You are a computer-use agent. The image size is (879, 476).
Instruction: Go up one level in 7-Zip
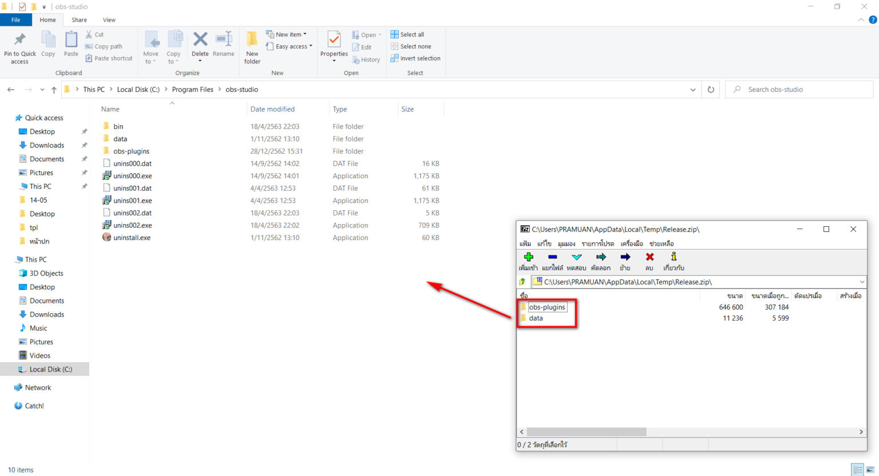coord(521,281)
